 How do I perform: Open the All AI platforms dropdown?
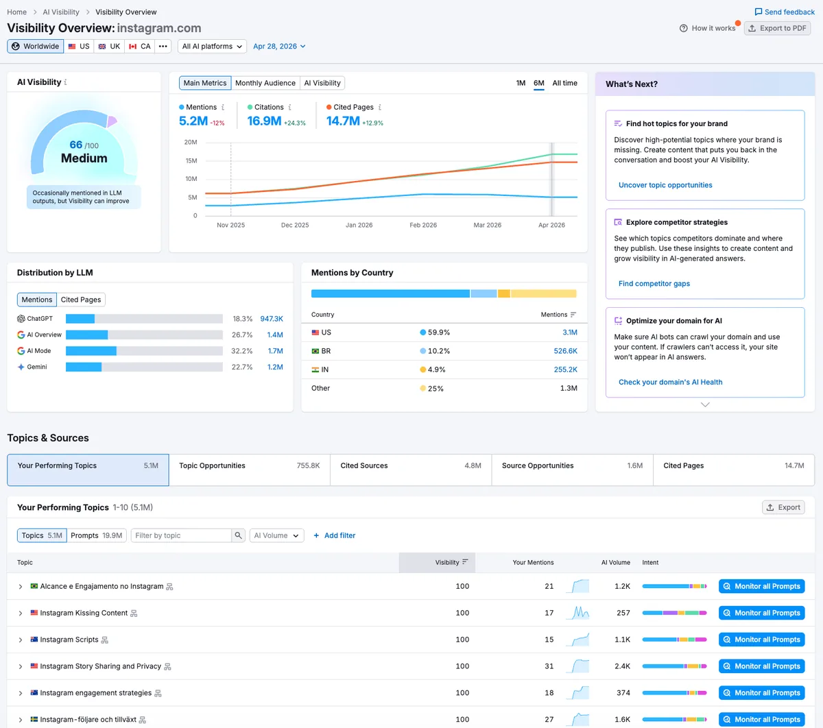tap(213, 46)
